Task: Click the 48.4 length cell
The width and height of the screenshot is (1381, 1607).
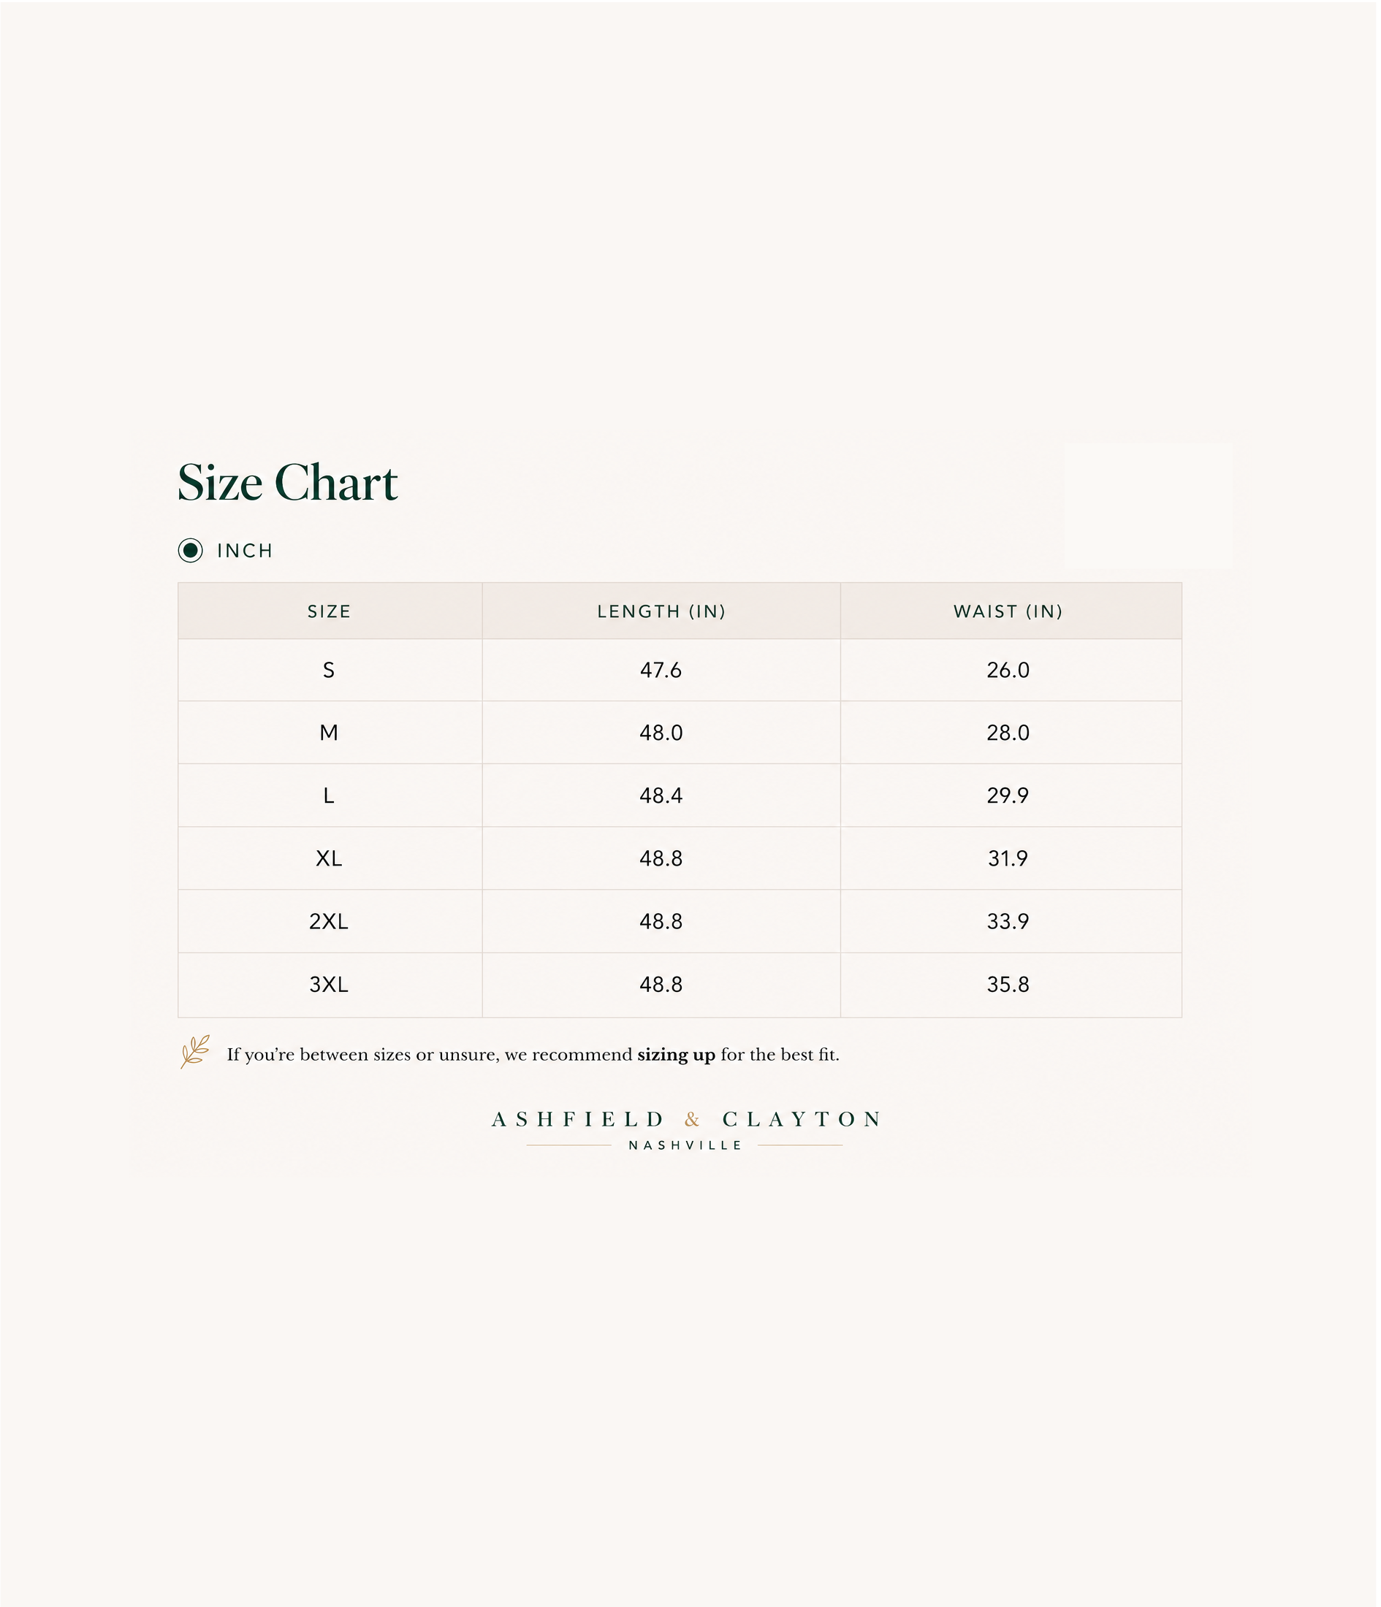Action: (x=661, y=795)
